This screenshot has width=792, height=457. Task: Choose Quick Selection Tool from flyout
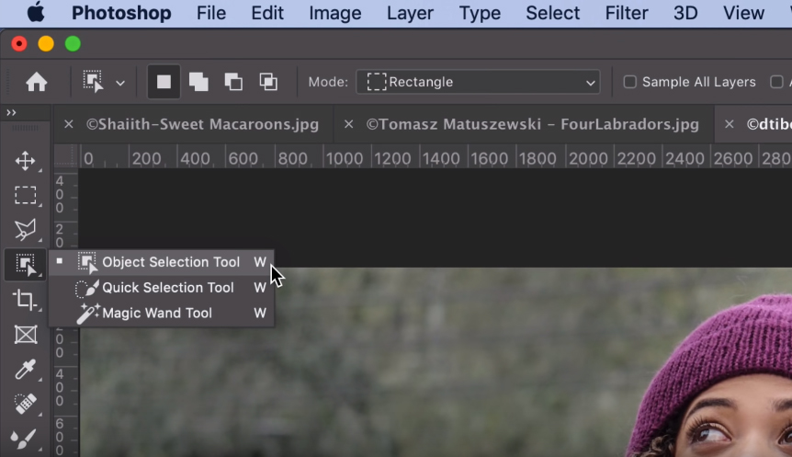[x=162, y=288]
